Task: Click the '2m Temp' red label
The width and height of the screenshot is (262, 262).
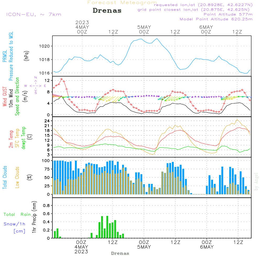Action: click(11, 139)
